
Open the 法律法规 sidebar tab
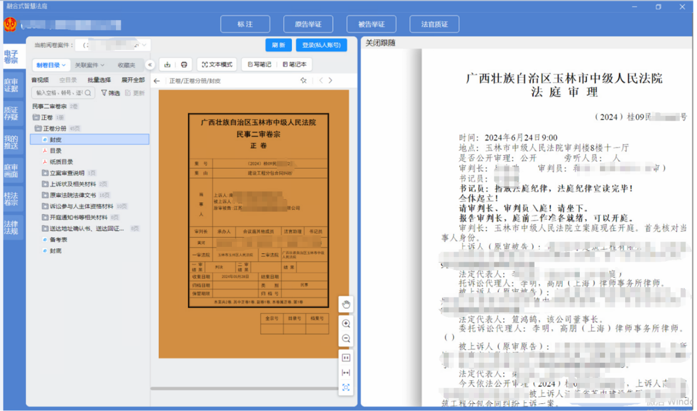[11, 228]
